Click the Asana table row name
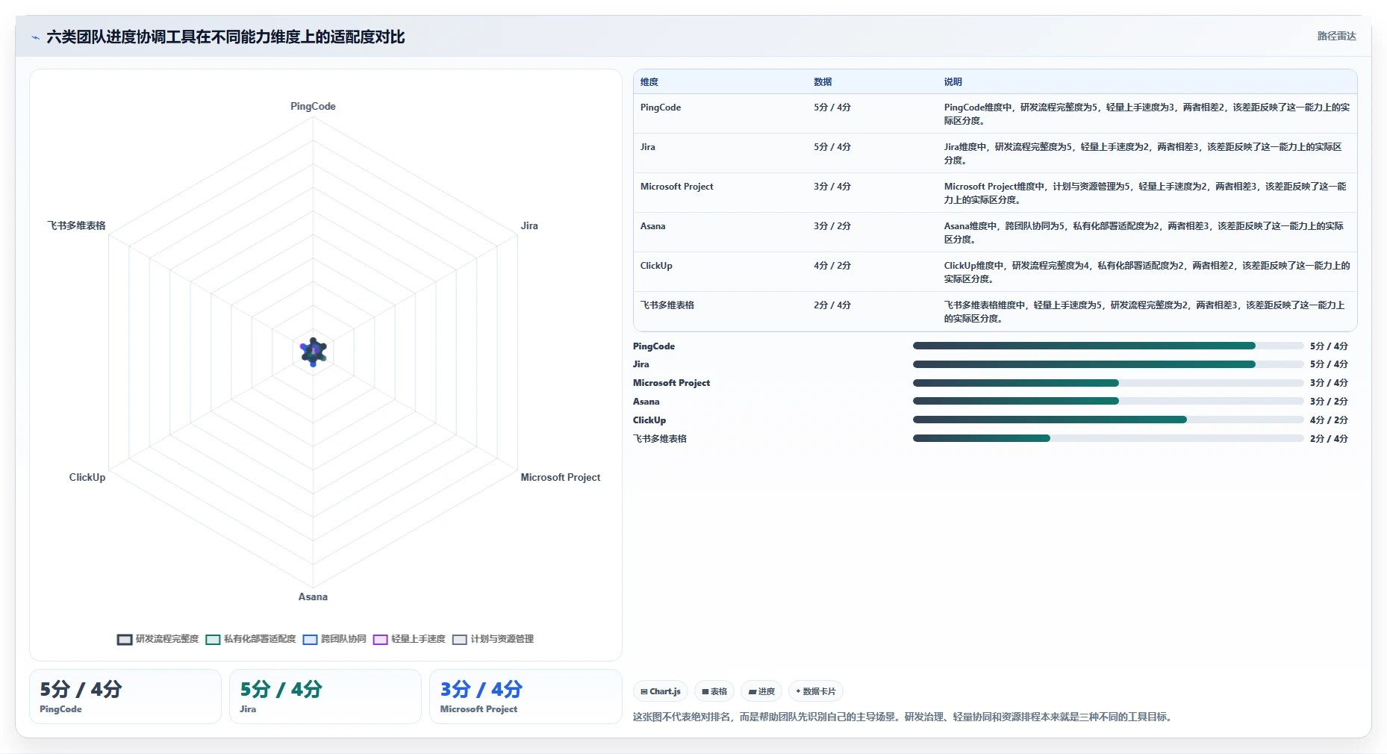The height and width of the screenshot is (754, 1387). tap(652, 226)
